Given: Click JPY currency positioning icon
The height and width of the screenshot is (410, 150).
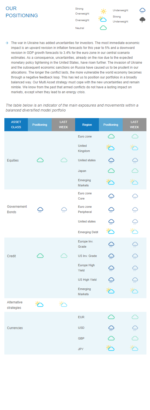Looking at the screenshot, I should pyautogui.click(x=111, y=348).
